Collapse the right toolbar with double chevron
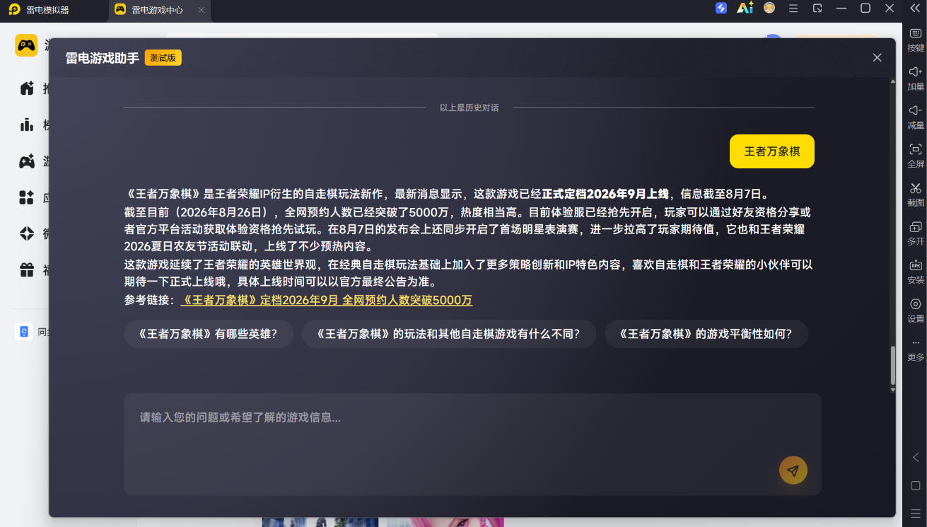 coord(915,8)
